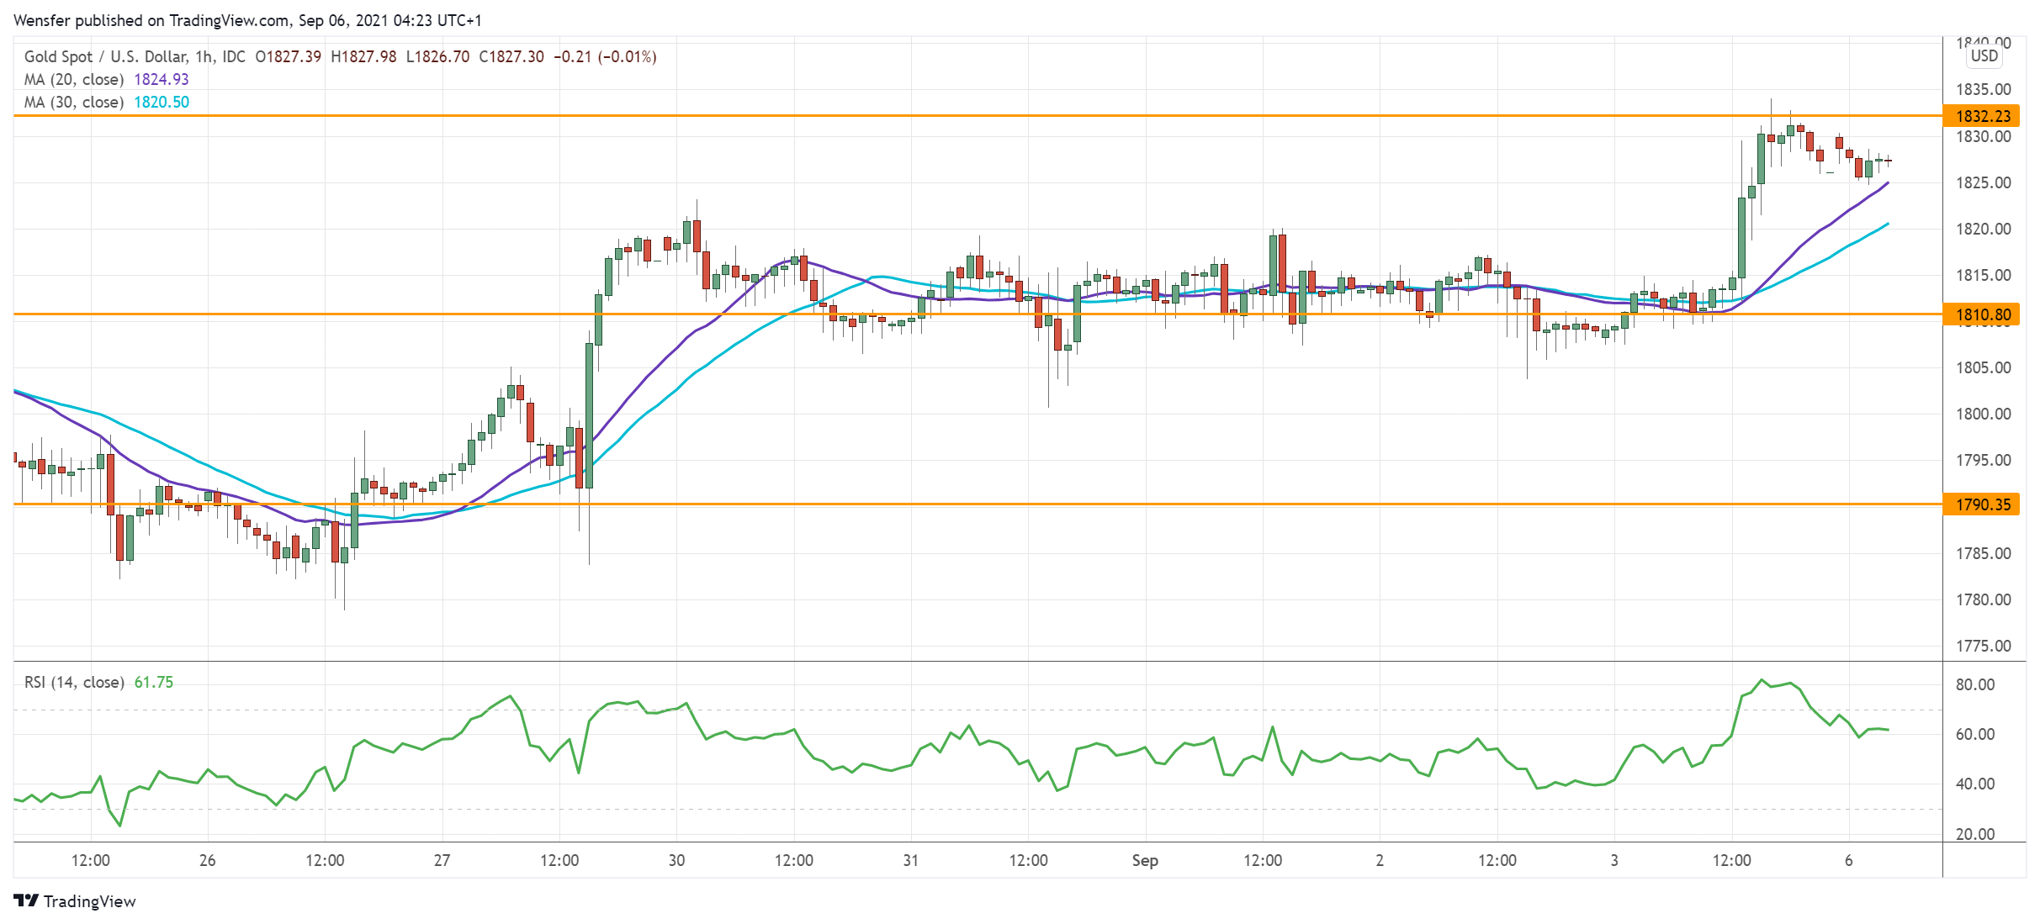Click the 1832.23 orange price label

coord(1983,116)
